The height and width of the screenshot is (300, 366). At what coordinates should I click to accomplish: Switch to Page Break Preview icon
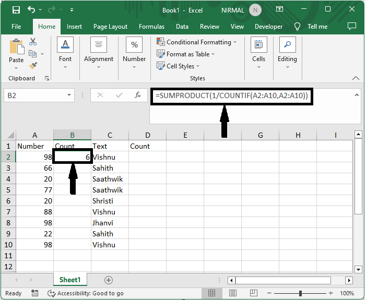tap(254, 293)
